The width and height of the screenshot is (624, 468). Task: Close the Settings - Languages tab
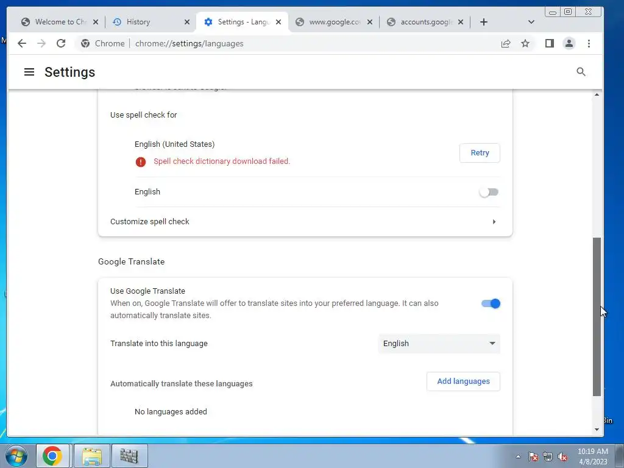point(278,22)
